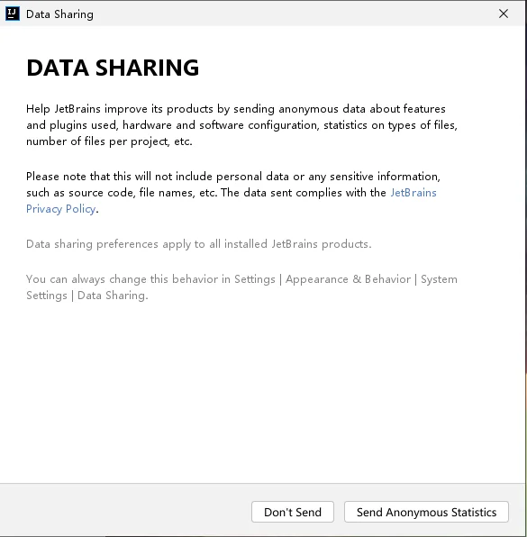Click the 'Data Sharing' window title text
The image size is (527, 537).
tap(59, 14)
